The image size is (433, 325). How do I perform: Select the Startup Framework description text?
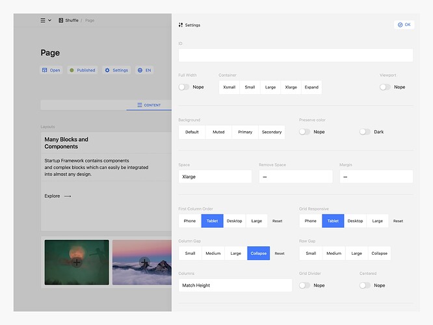(96, 167)
